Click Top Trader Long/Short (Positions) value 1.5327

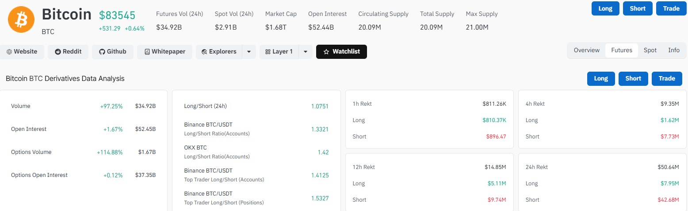point(320,198)
